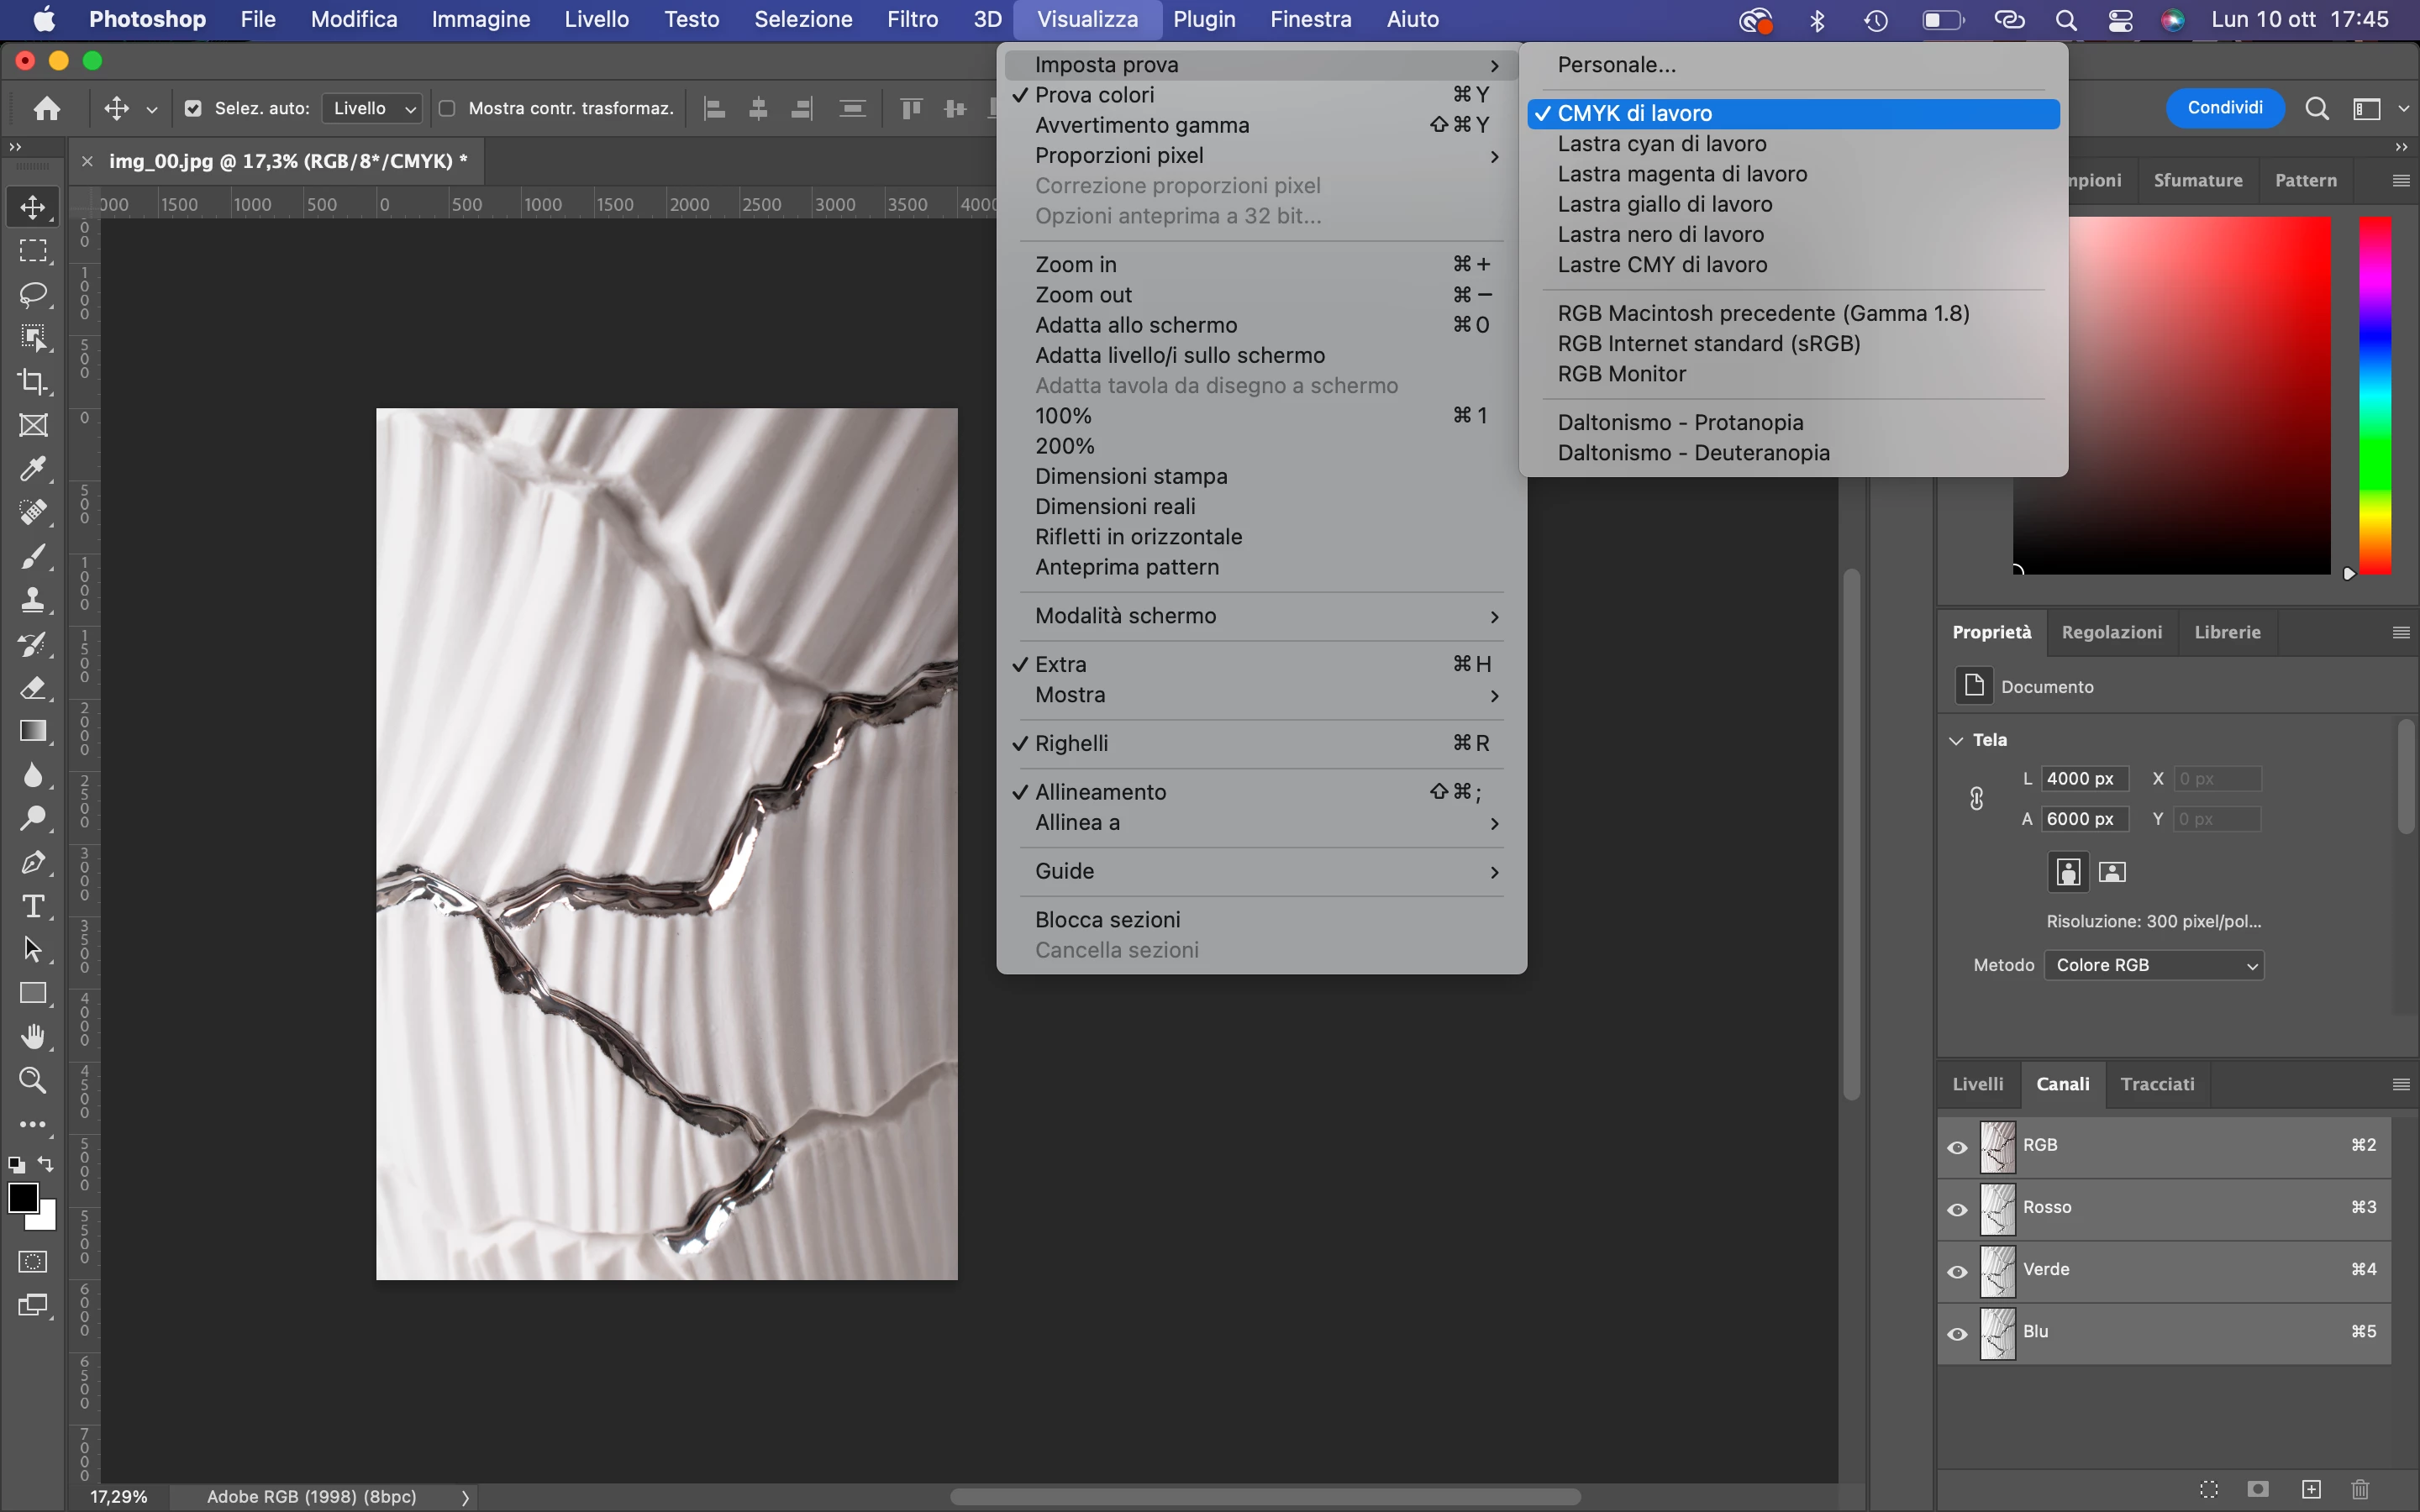
Task: Select the Type tool
Action: [33, 906]
